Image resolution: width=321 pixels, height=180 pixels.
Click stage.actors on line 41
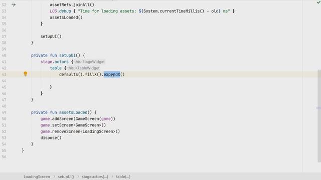click(x=55, y=62)
